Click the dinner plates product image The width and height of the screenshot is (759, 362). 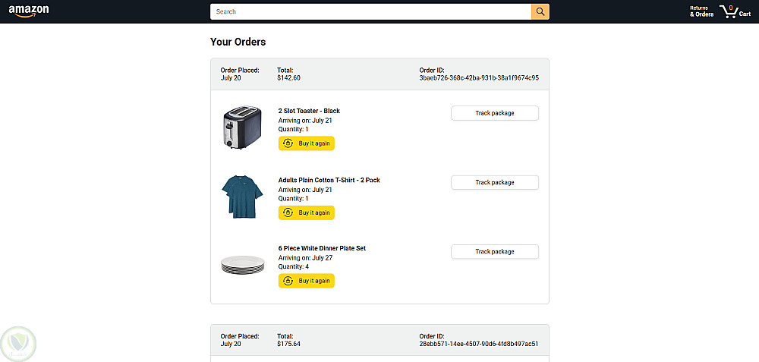coord(242,265)
